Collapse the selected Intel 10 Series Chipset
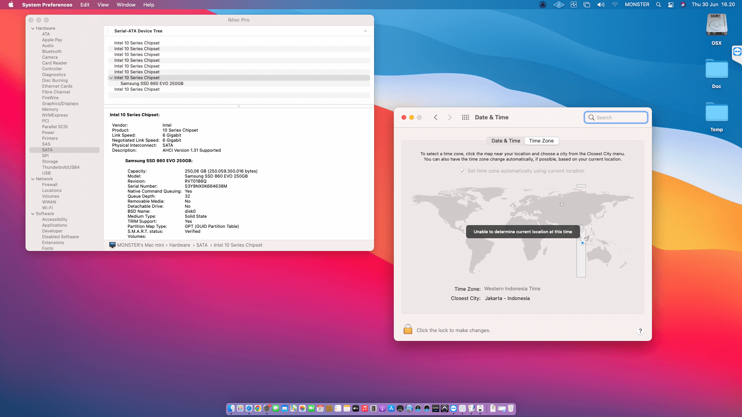Viewport: 742px width, 417px height. [x=111, y=78]
